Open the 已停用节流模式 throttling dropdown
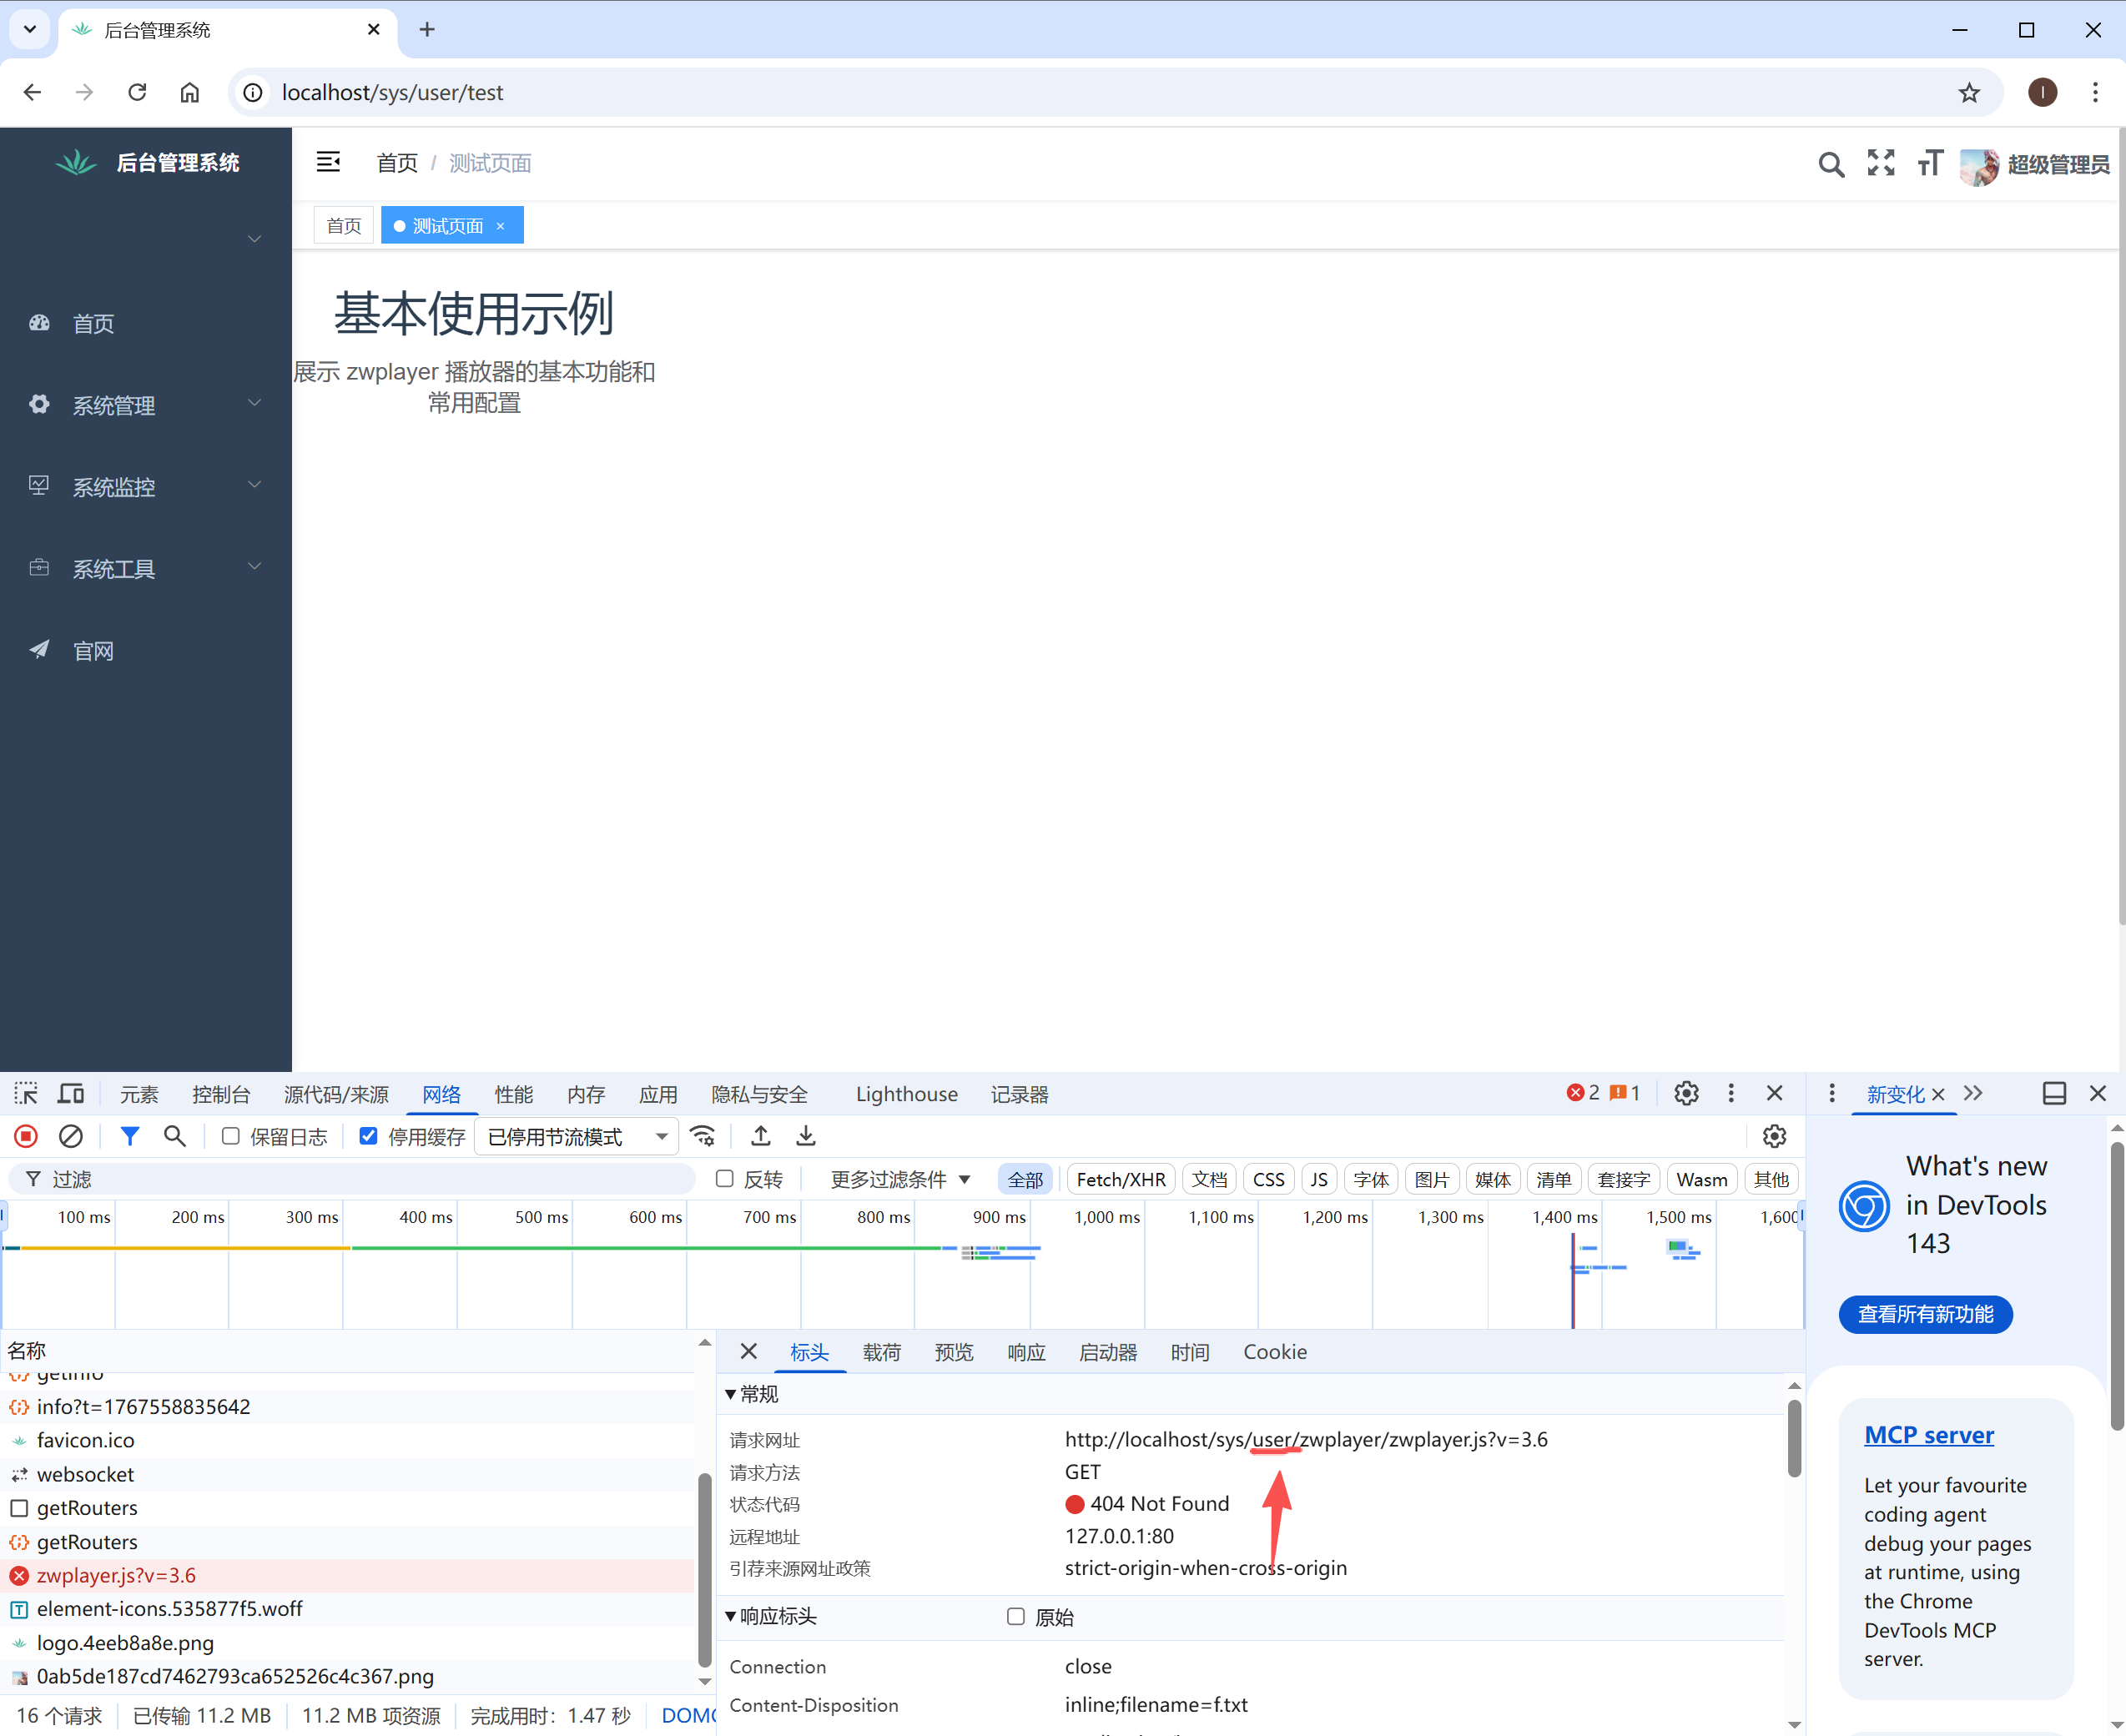The image size is (2126, 1736). click(x=576, y=1137)
